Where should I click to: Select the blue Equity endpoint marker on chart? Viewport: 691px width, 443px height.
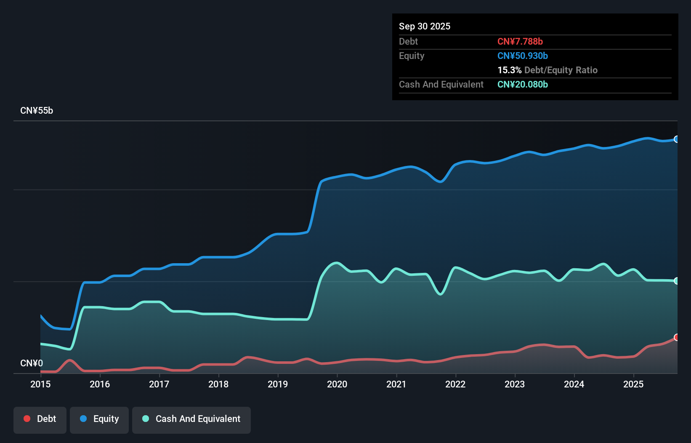676,139
